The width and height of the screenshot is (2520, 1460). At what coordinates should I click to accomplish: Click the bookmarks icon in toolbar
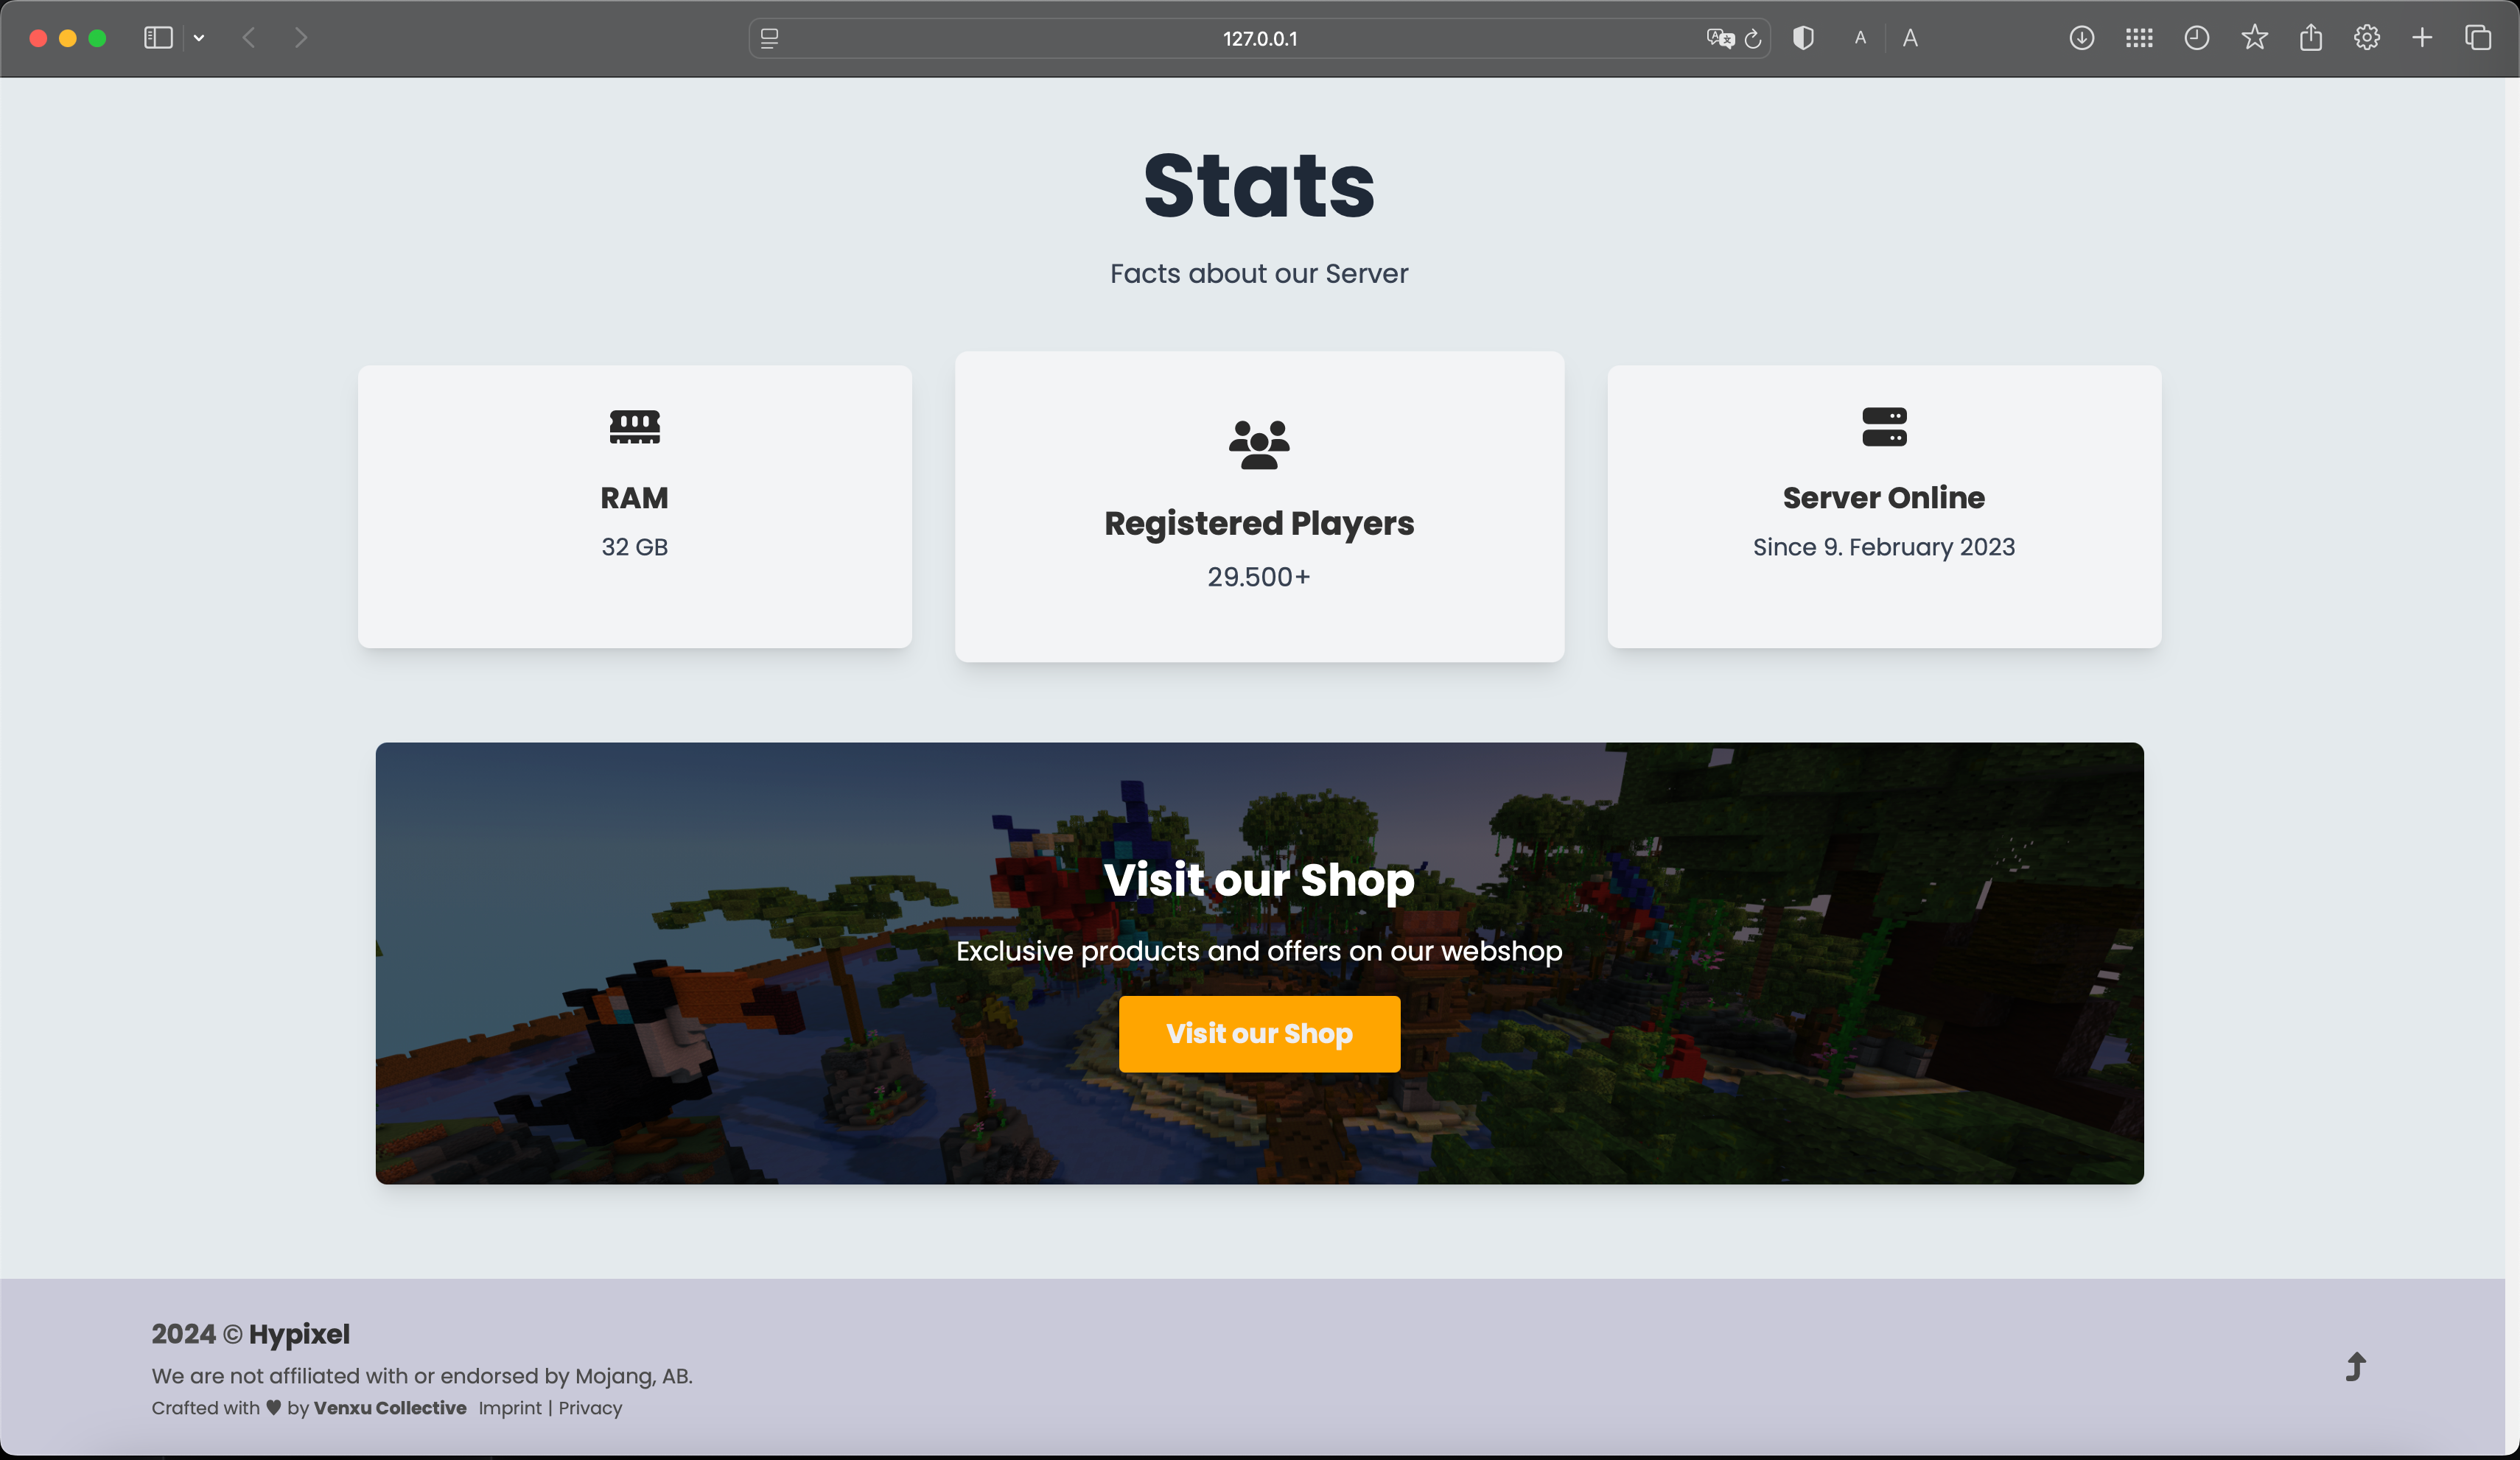pyautogui.click(x=2254, y=38)
